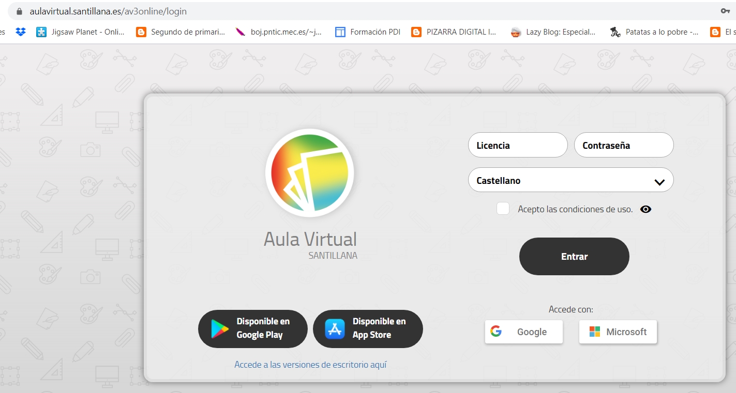Click the Entrar button
The width and height of the screenshot is (736, 393).
tap(574, 256)
